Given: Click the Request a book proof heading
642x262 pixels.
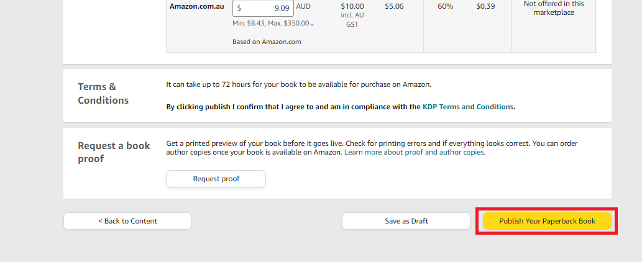Looking at the screenshot, I should [114, 152].
